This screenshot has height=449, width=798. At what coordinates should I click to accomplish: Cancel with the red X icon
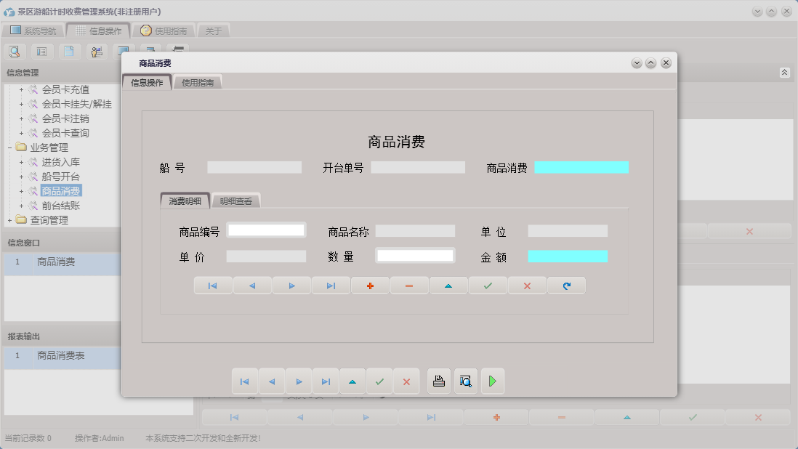[527, 286]
